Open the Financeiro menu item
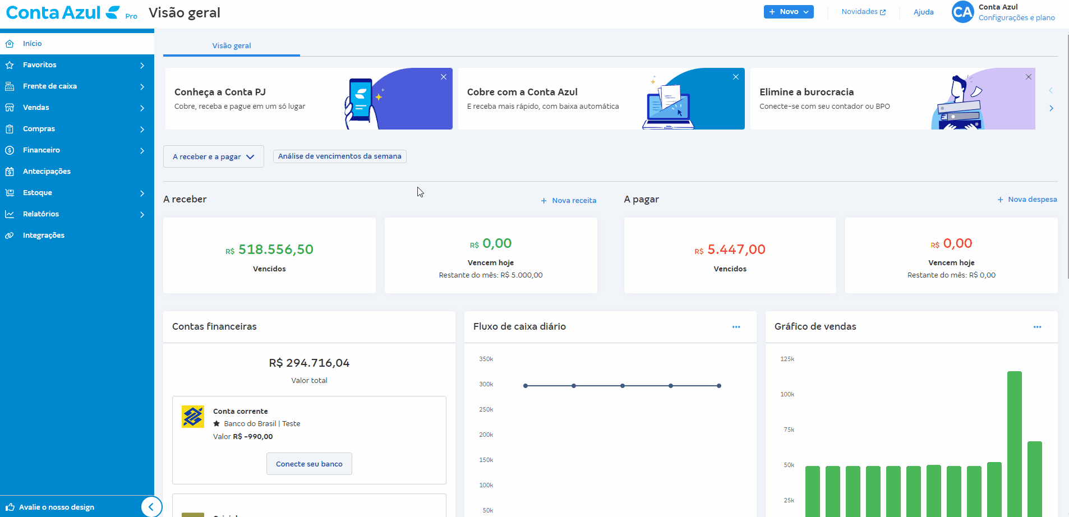1069x517 pixels. [x=77, y=150]
